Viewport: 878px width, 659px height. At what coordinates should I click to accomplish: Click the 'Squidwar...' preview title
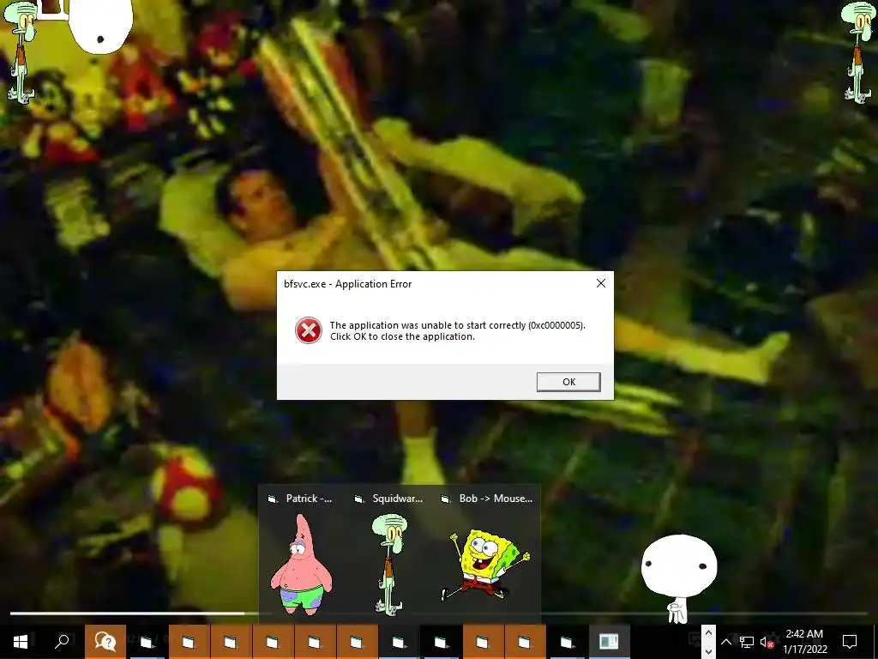(x=397, y=499)
